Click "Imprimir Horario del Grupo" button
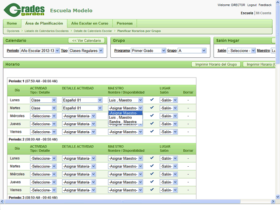Screen dimensions: 280x210 coord(216,64)
